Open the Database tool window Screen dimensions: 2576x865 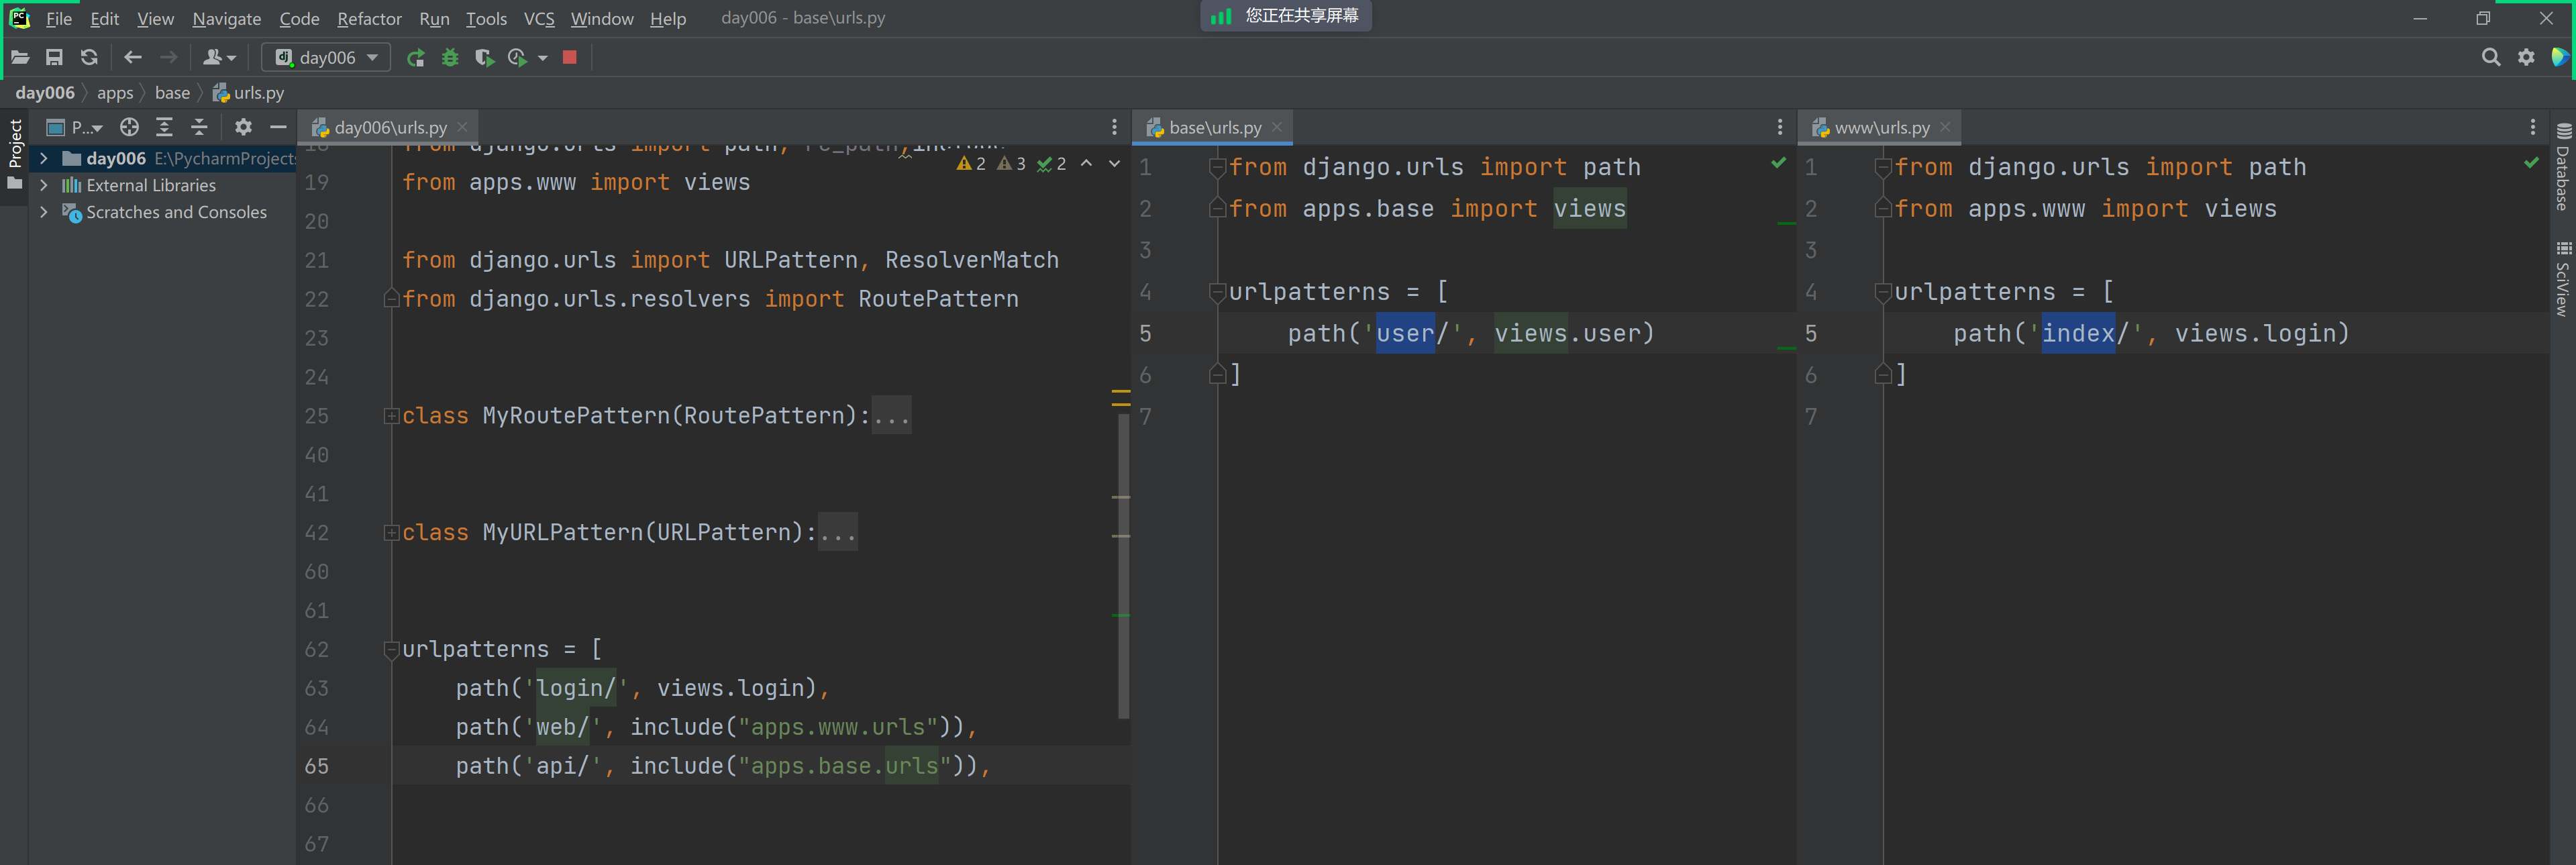pos(2563,167)
